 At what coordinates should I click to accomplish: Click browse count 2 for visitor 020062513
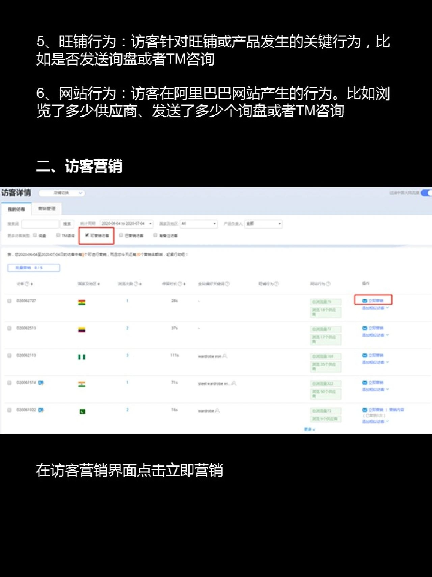127,328
